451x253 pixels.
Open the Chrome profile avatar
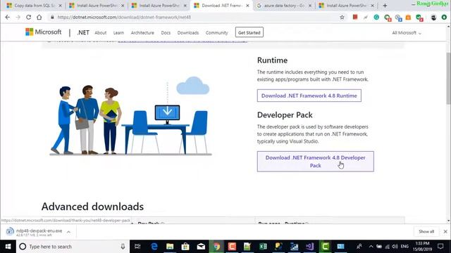433,18
